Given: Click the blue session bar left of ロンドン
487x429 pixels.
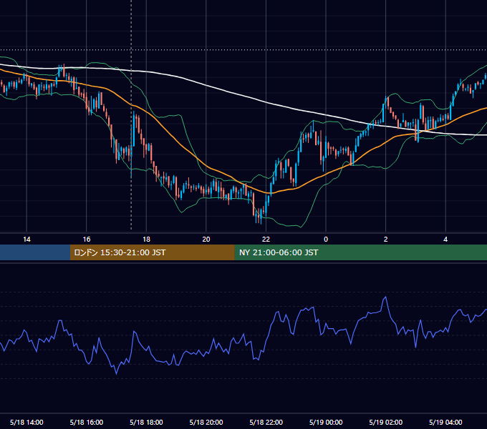Looking at the screenshot, I should point(35,252).
